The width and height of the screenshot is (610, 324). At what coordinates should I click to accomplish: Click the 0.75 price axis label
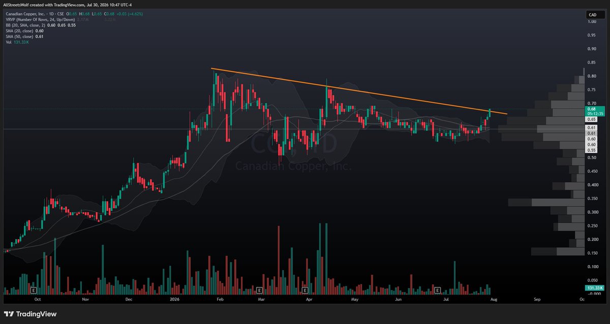pyautogui.click(x=591, y=90)
